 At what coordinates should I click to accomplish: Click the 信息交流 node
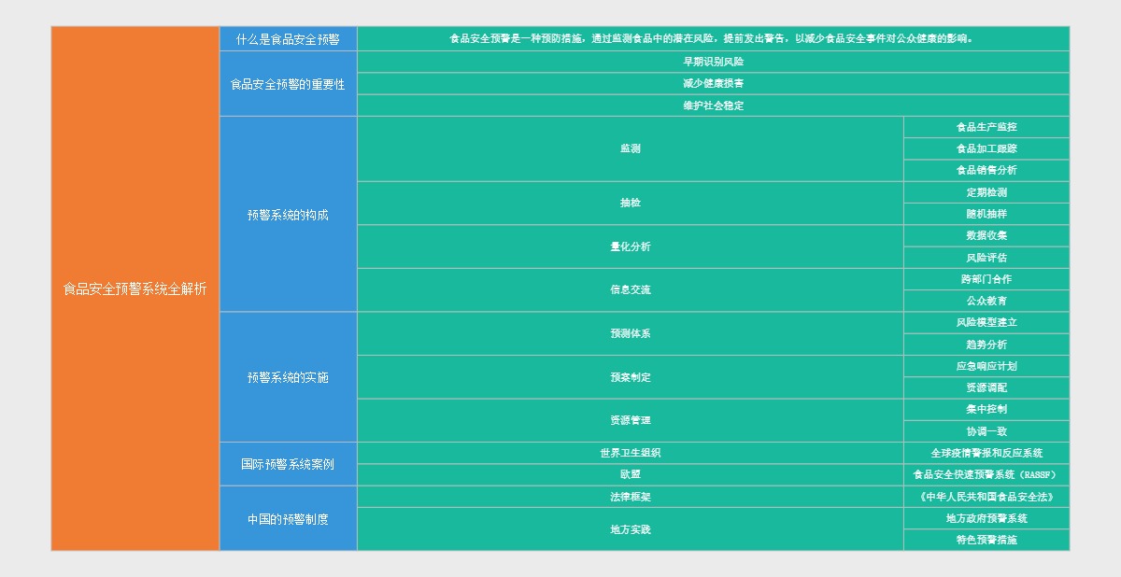(630, 289)
